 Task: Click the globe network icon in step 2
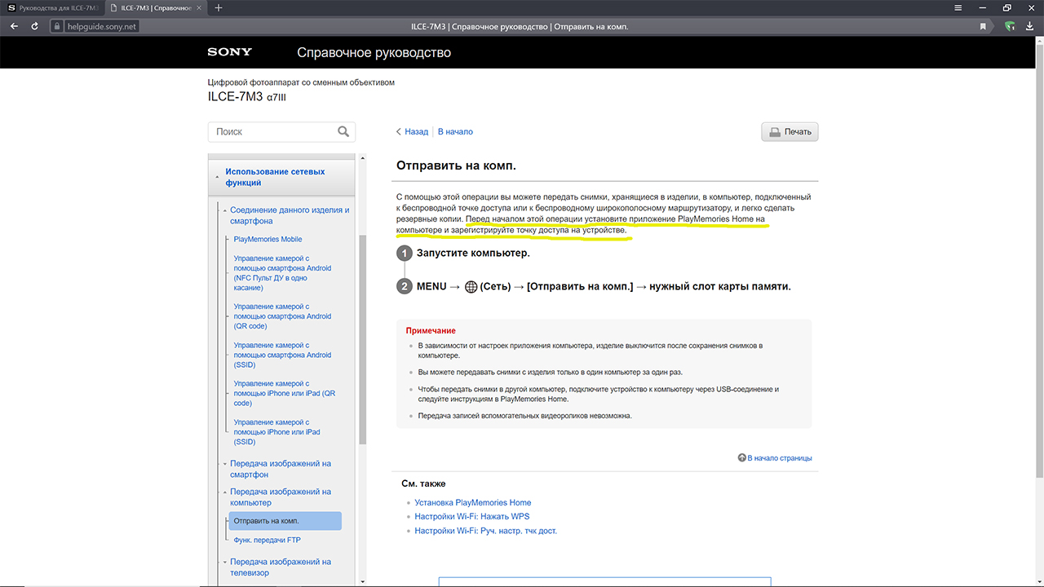471,287
